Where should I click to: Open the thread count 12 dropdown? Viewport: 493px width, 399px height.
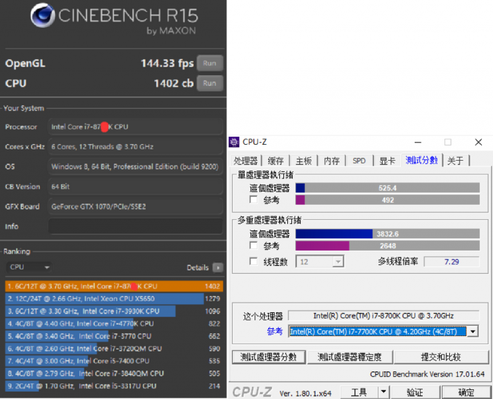click(320, 262)
